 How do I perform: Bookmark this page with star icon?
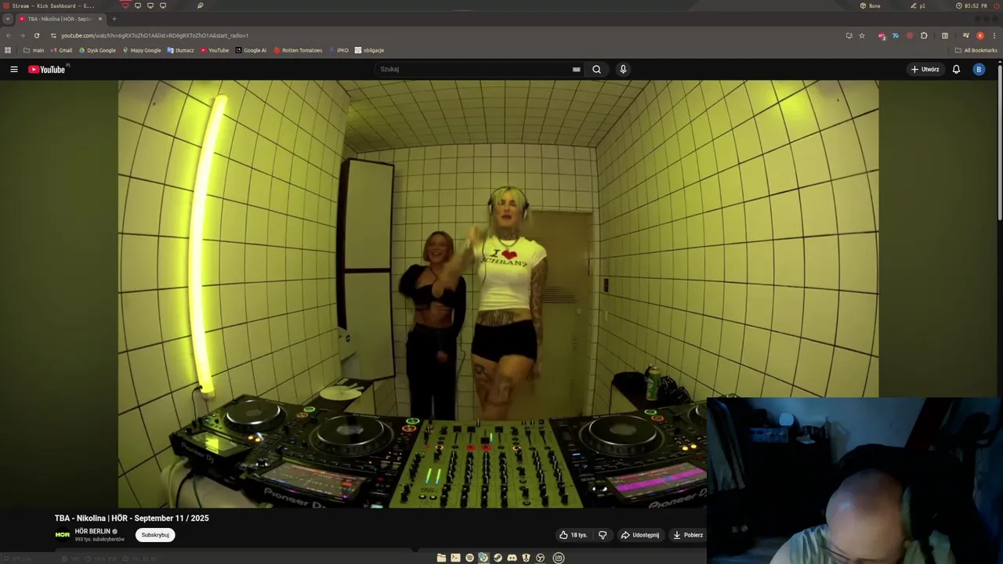(862, 35)
